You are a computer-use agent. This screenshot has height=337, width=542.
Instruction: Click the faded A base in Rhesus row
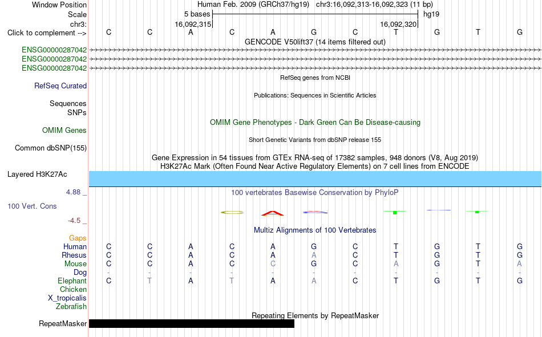point(314,255)
